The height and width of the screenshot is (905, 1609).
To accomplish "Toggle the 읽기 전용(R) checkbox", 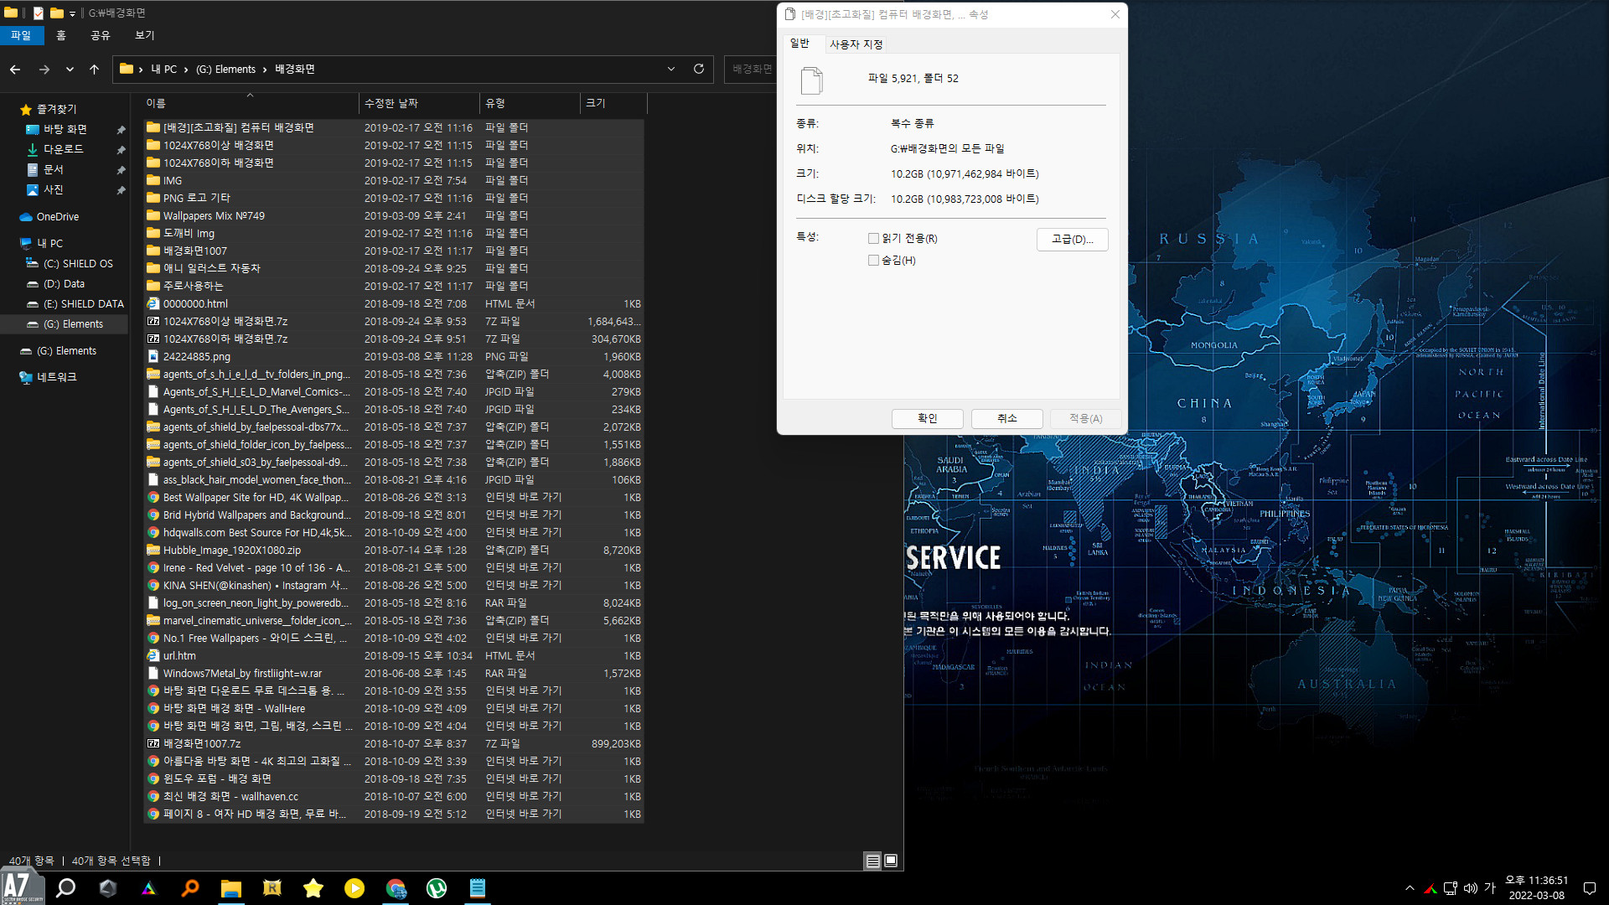I will pyautogui.click(x=874, y=239).
